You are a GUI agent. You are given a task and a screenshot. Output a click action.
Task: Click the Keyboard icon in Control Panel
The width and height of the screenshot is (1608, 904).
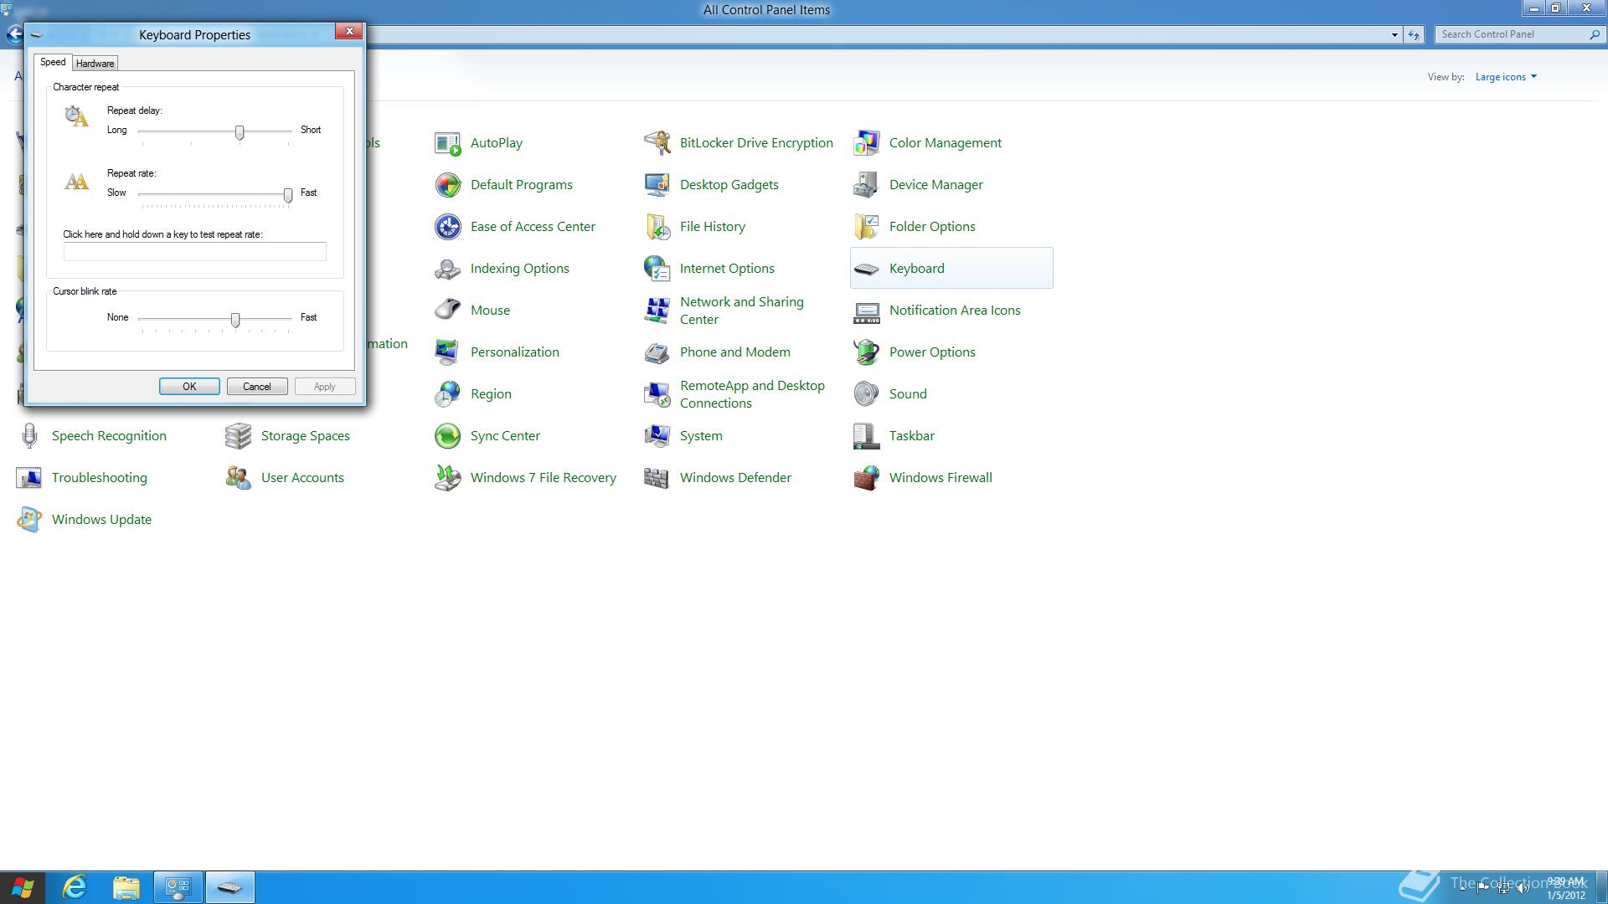coord(867,269)
